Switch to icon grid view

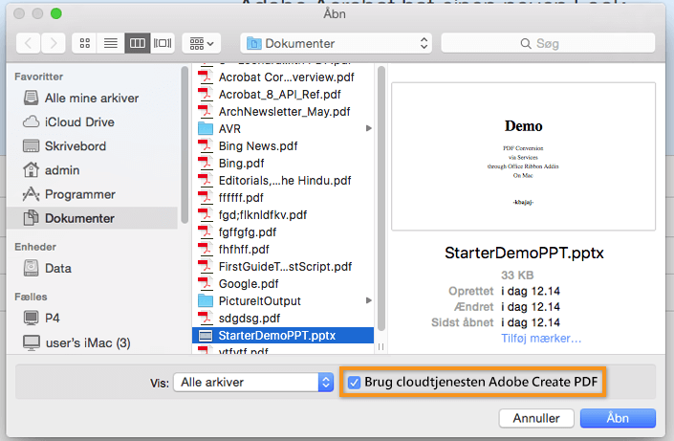click(x=85, y=43)
